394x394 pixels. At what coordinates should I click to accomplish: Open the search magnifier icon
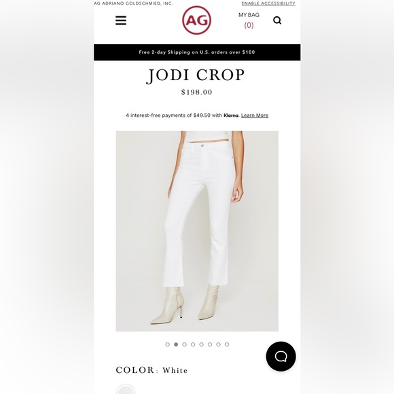click(x=277, y=20)
